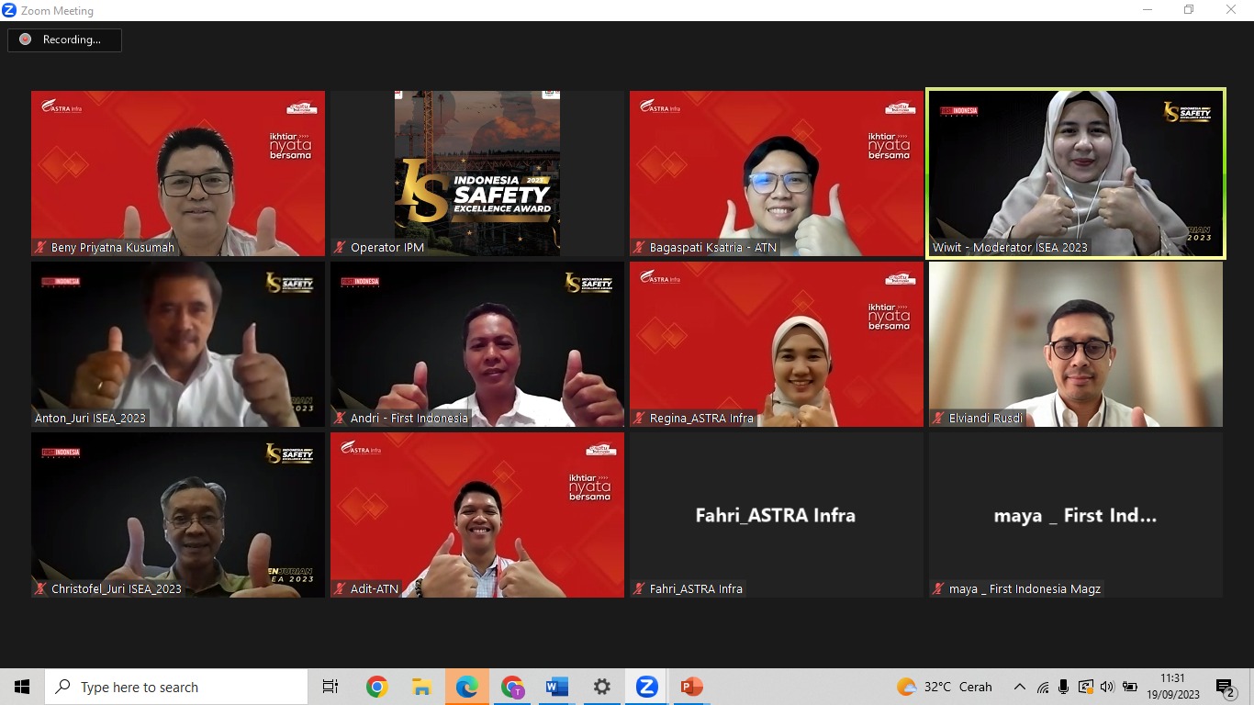Open PowerPoint from the taskbar

pos(691,687)
